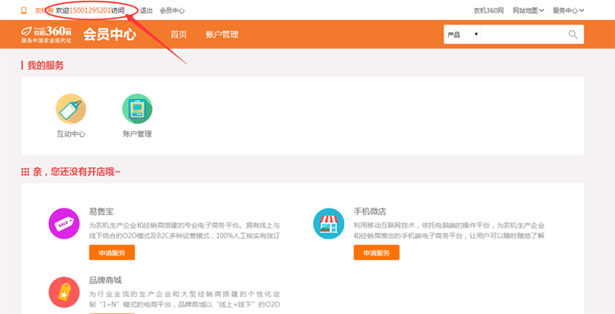Open 账户管理 in the orange navbar
The image size is (615, 314).
tap(221, 35)
